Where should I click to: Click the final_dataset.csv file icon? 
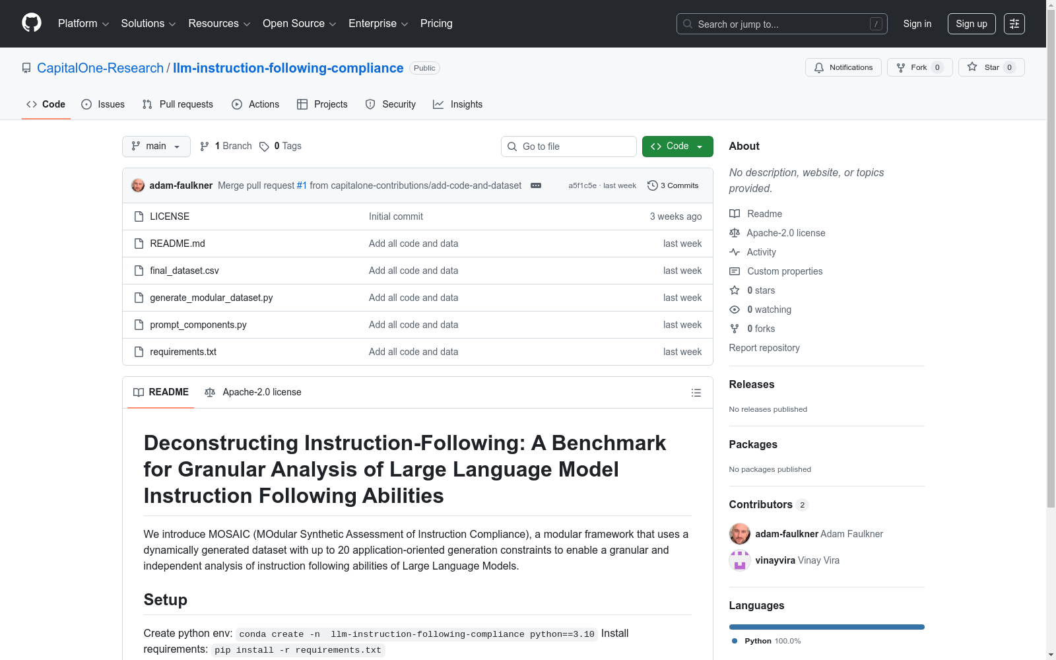139,271
